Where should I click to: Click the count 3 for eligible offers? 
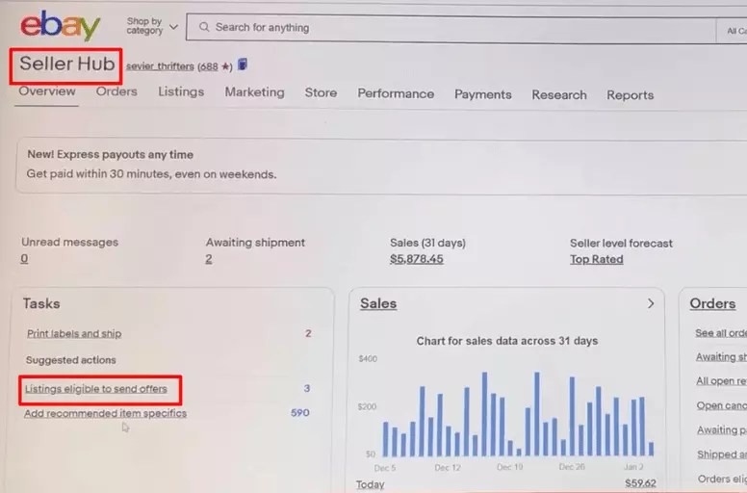pos(307,388)
